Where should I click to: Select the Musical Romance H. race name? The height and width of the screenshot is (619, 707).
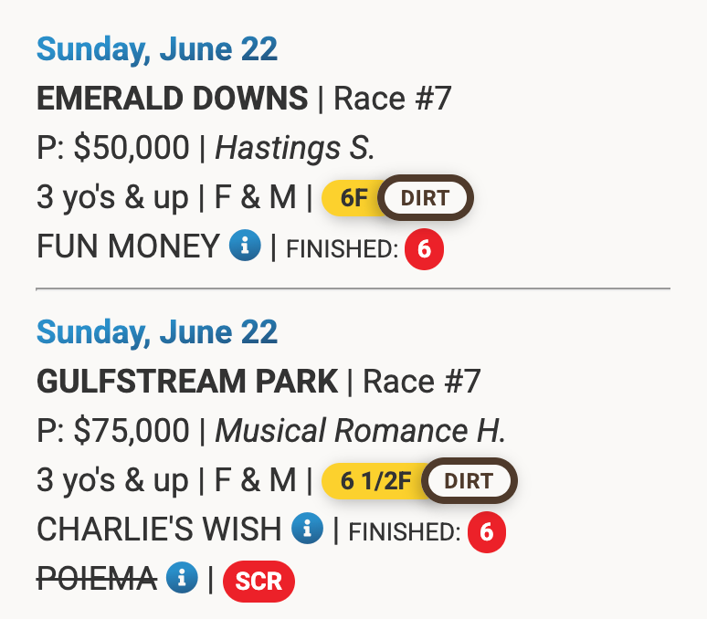360,430
